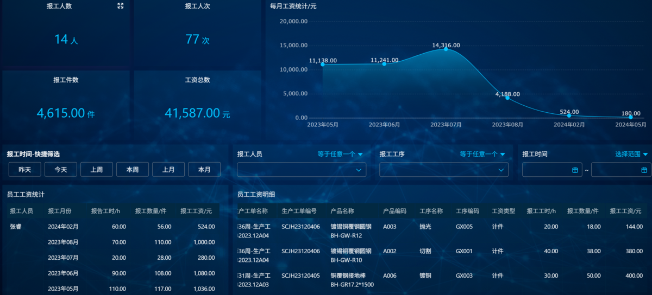This screenshot has height=295, width=652.
Task: Click the product code A006 cell
Action: [x=390, y=275]
